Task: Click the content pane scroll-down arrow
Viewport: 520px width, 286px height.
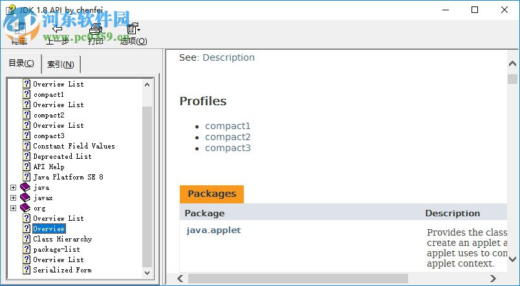Action: click(512, 258)
